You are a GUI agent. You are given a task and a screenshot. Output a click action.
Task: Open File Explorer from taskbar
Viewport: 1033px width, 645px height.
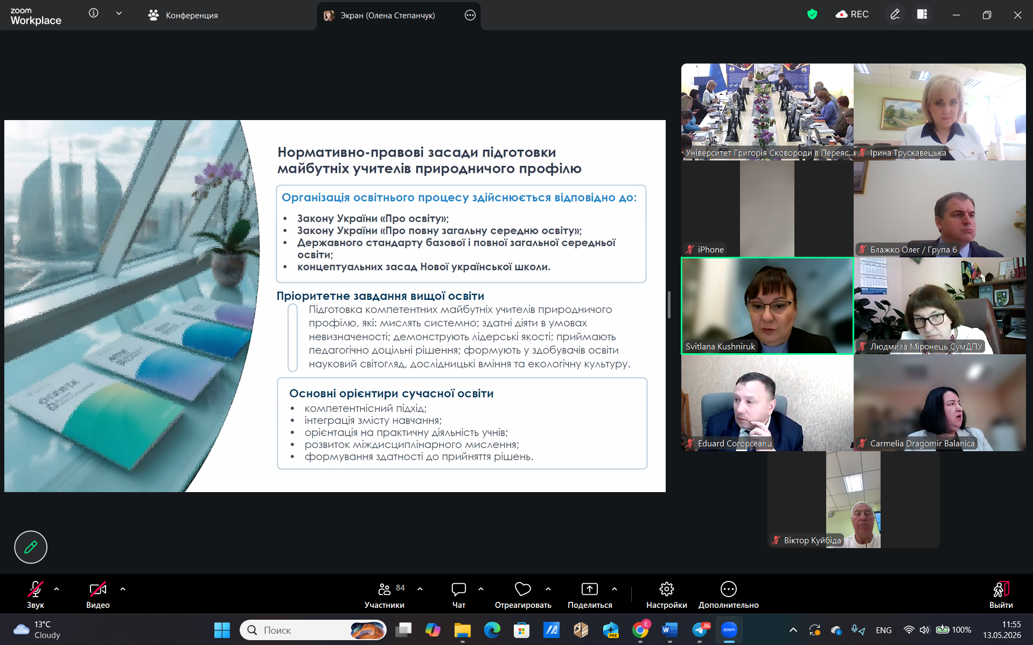[463, 630]
